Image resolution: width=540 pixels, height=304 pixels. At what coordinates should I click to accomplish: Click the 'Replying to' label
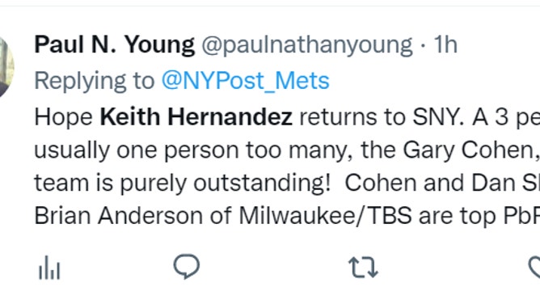tap(94, 82)
